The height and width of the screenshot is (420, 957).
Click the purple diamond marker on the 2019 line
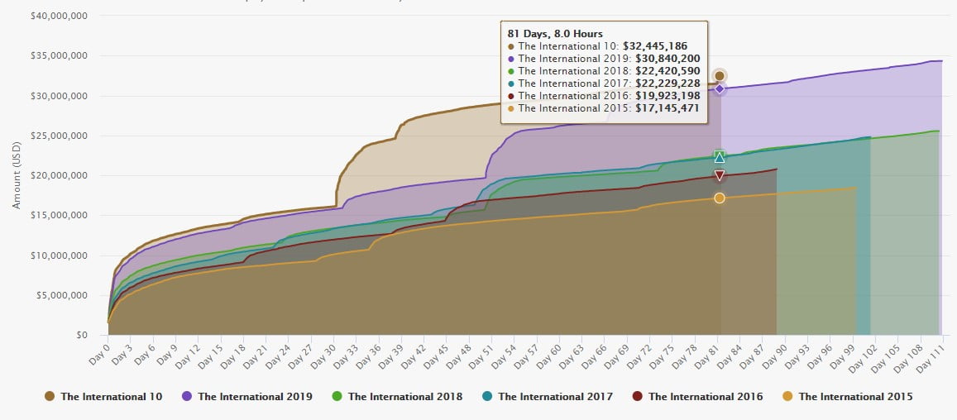point(720,88)
